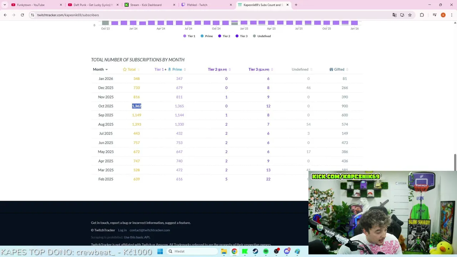Open the media controls icon

point(435,15)
